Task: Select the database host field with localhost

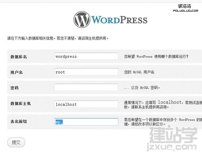Action: click(86, 104)
